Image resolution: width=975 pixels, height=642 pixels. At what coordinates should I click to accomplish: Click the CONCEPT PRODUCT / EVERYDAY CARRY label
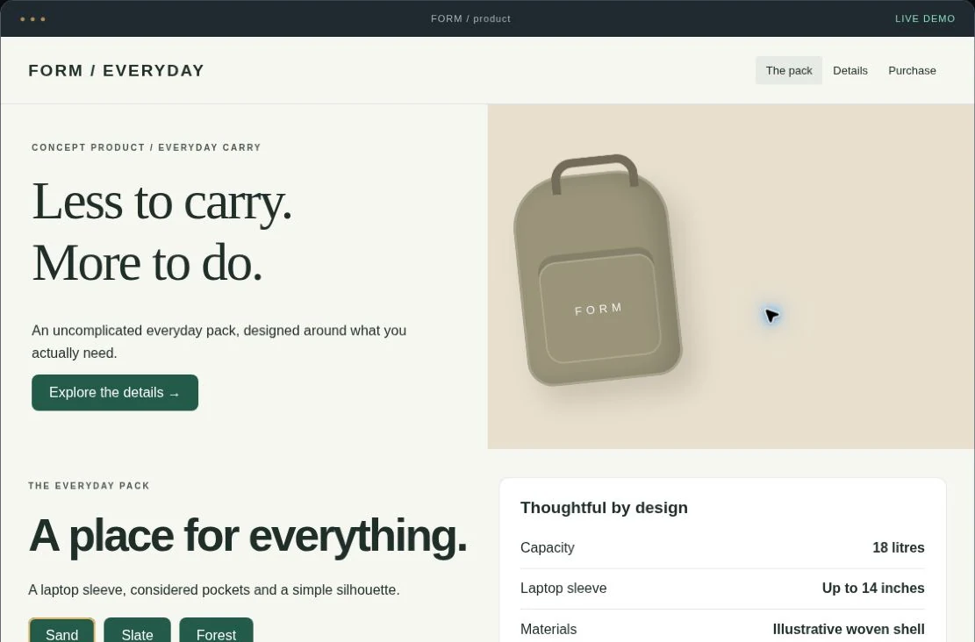coord(147,147)
